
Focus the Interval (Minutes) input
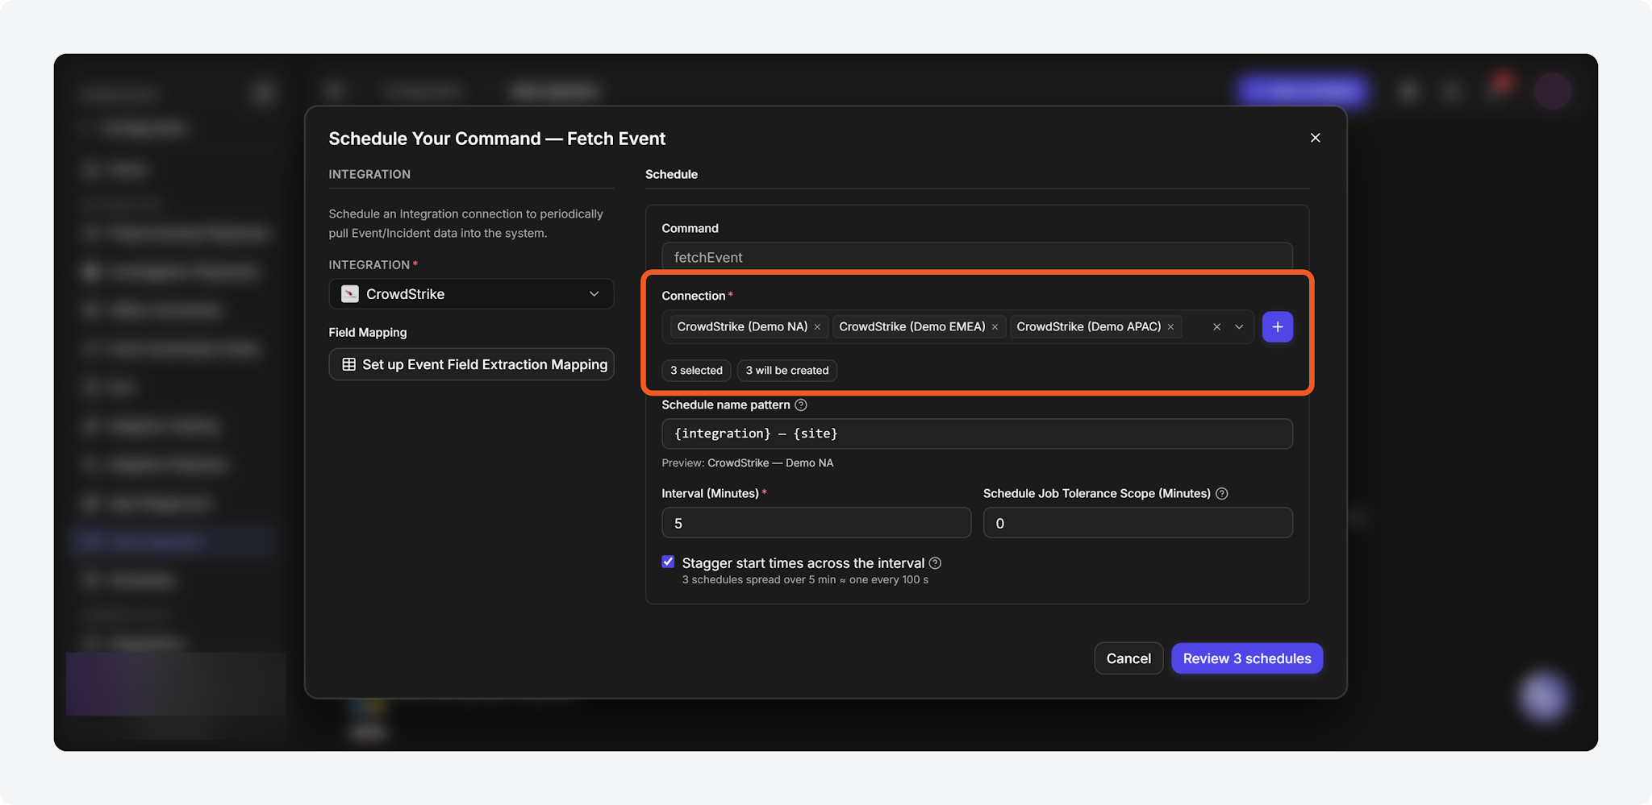(x=816, y=523)
